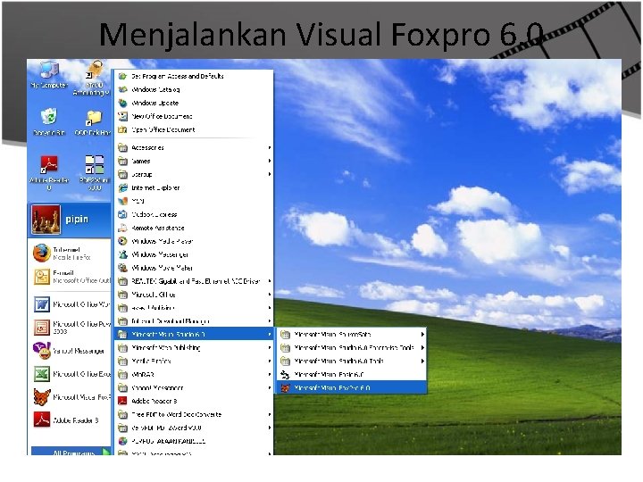Open Microsoft Visual Studio 6.0 Enterprise Tools
The height and width of the screenshot is (482, 643).
coord(352,347)
